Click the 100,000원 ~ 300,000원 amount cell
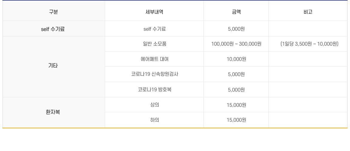 (236, 44)
